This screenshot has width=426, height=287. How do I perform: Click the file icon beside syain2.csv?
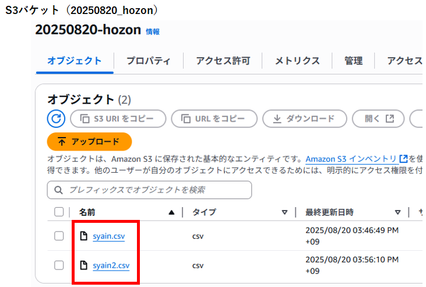point(84,265)
